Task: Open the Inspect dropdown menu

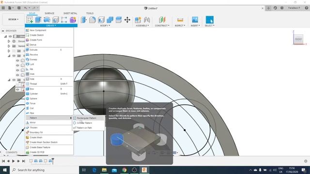Action: tap(180, 26)
